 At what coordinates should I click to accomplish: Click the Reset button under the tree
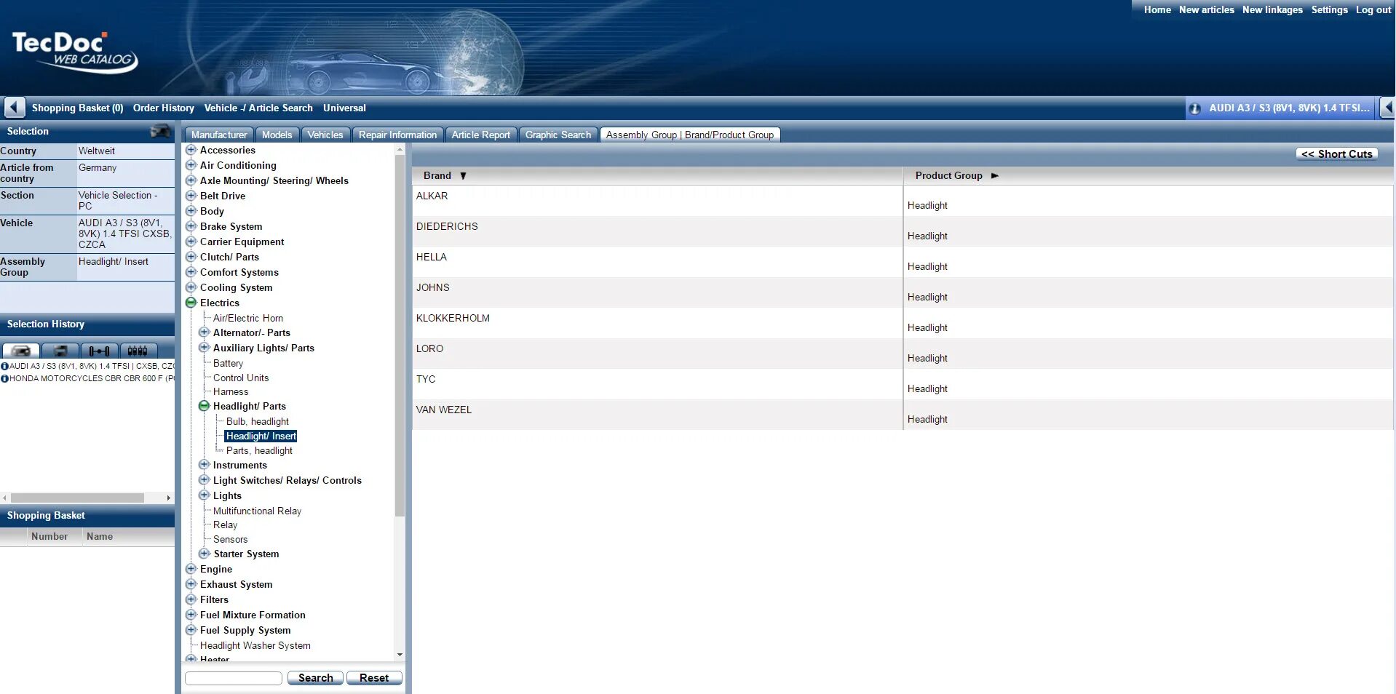click(x=374, y=678)
